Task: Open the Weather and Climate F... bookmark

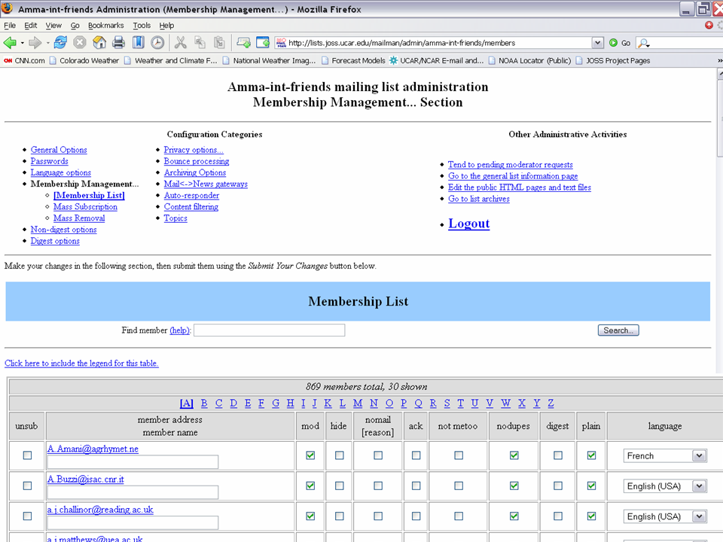Action: pos(171,60)
